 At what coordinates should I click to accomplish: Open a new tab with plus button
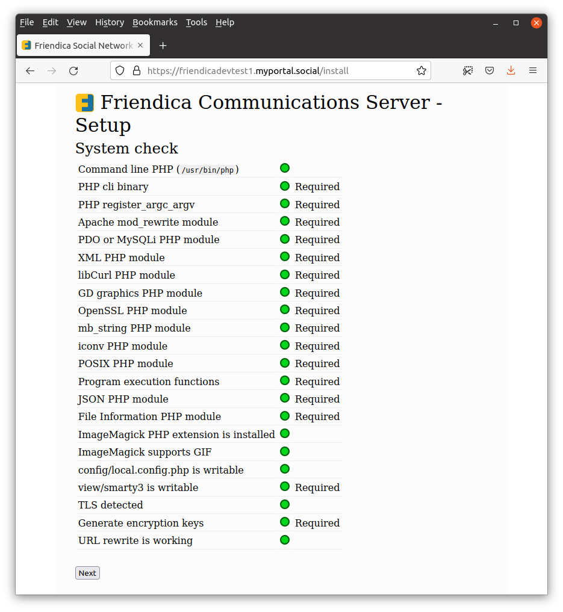163,45
